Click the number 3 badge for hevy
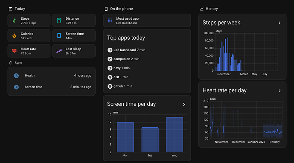The image size is (294, 163). [x=110, y=68]
